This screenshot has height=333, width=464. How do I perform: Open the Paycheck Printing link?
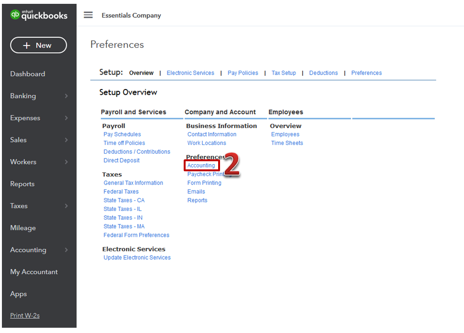209,174
